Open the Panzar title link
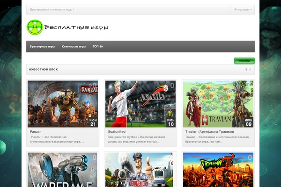The image size is (281, 187). point(35,131)
